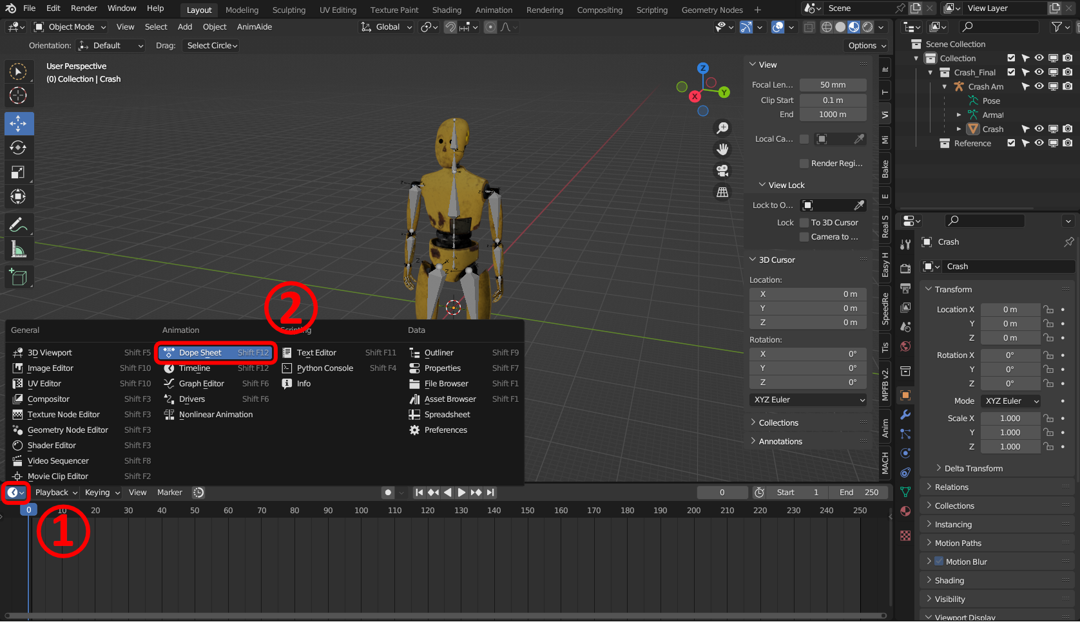Viewport: 1080px width, 622px height.
Task: Check the Lock To 3D Cursor box
Action: click(x=804, y=223)
